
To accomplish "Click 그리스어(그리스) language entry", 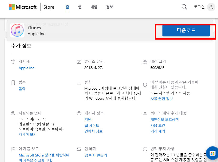I will click(x=32, y=119).
